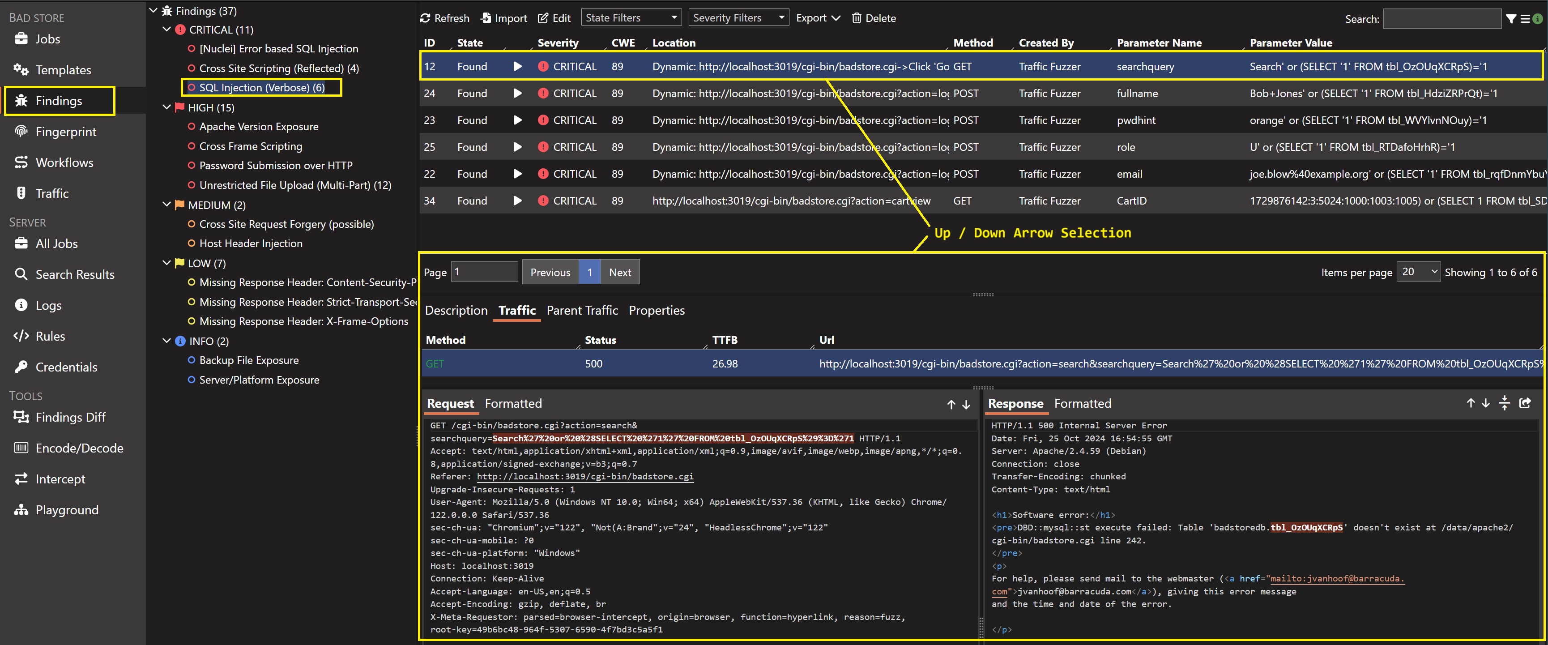Click the filter funnel icon beside the search box
This screenshot has height=645, width=1548.
(x=1511, y=19)
